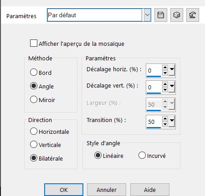Cancel with the Annuler button
This screenshot has width=205, height=196.
click(x=107, y=190)
